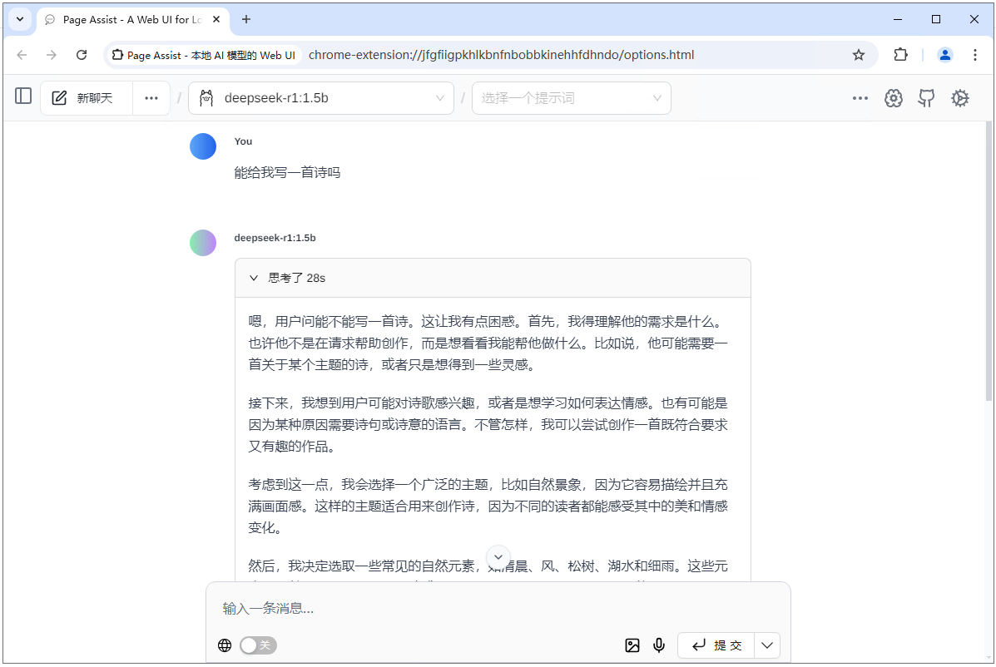This screenshot has width=996, height=667.
Task: Open the right-side three-dots overflow menu
Action: coord(860,98)
